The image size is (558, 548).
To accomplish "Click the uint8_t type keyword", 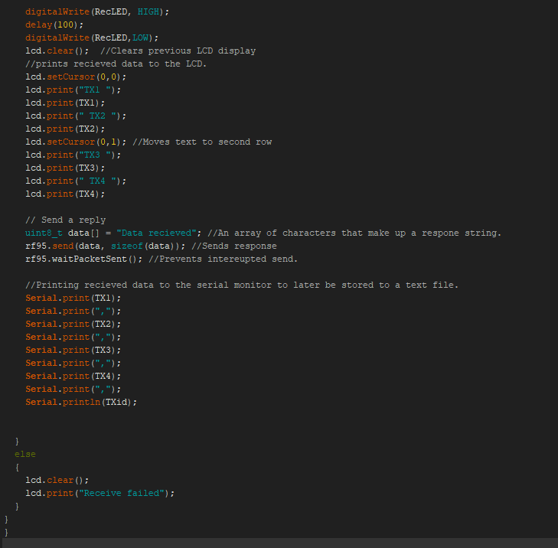I will coord(44,233).
